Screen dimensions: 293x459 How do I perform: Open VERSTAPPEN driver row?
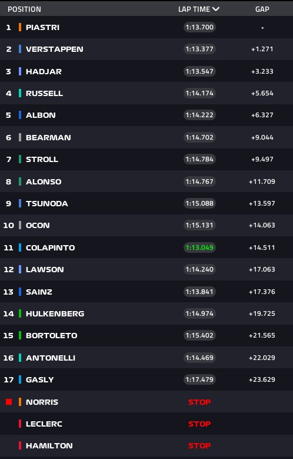pos(146,49)
